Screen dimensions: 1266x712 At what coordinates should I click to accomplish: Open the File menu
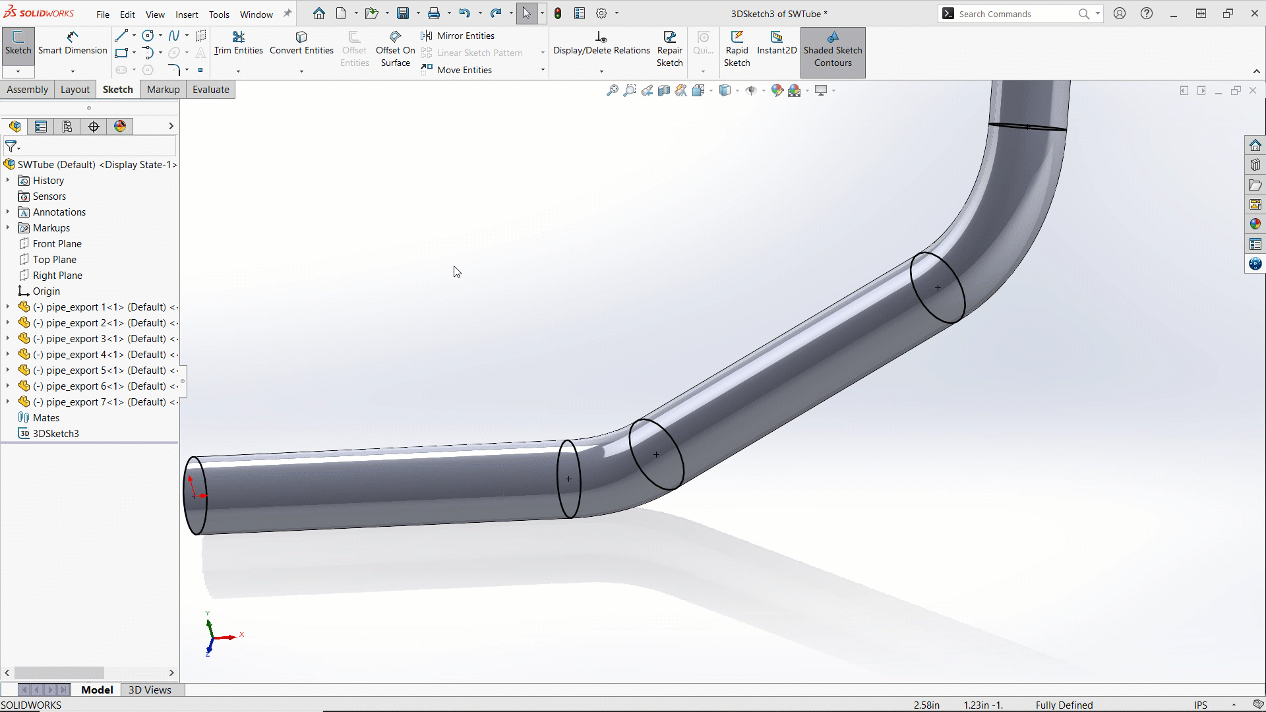[103, 15]
